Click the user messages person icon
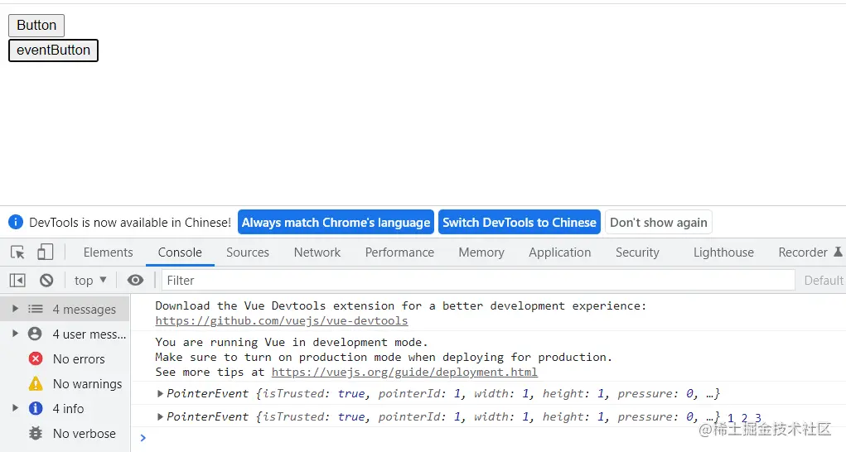 [x=35, y=334]
